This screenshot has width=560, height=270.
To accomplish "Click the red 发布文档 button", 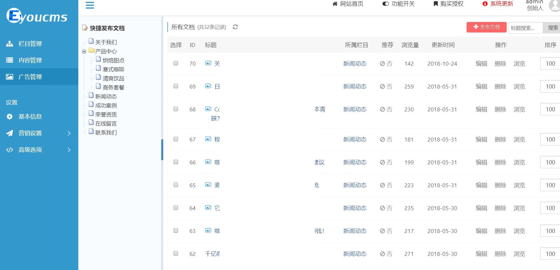I will (x=486, y=27).
